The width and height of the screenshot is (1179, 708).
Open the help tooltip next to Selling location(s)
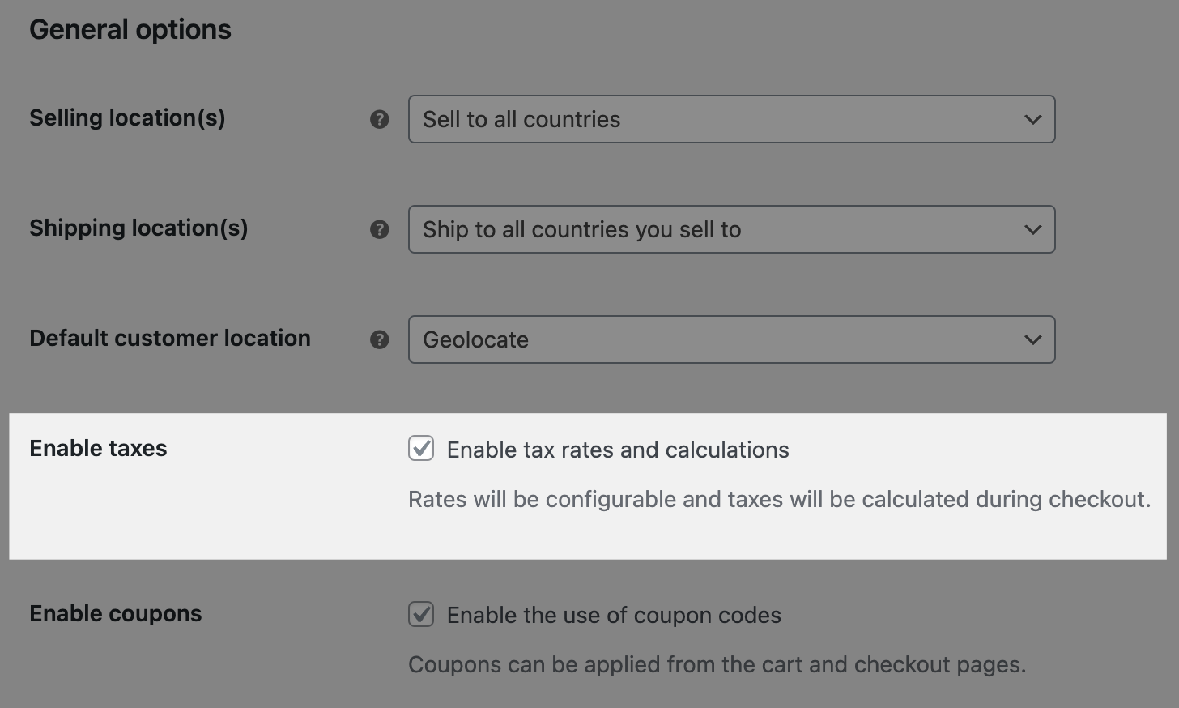coord(379,119)
